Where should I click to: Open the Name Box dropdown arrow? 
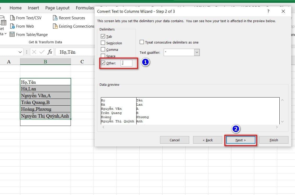(21, 52)
